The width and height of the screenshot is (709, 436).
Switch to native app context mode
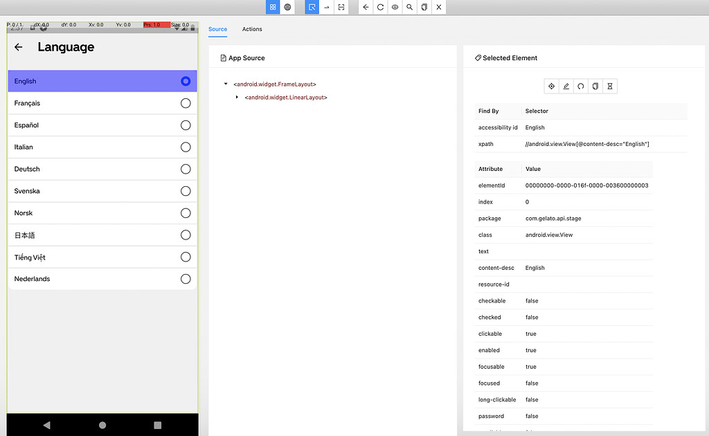tap(272, 7)
